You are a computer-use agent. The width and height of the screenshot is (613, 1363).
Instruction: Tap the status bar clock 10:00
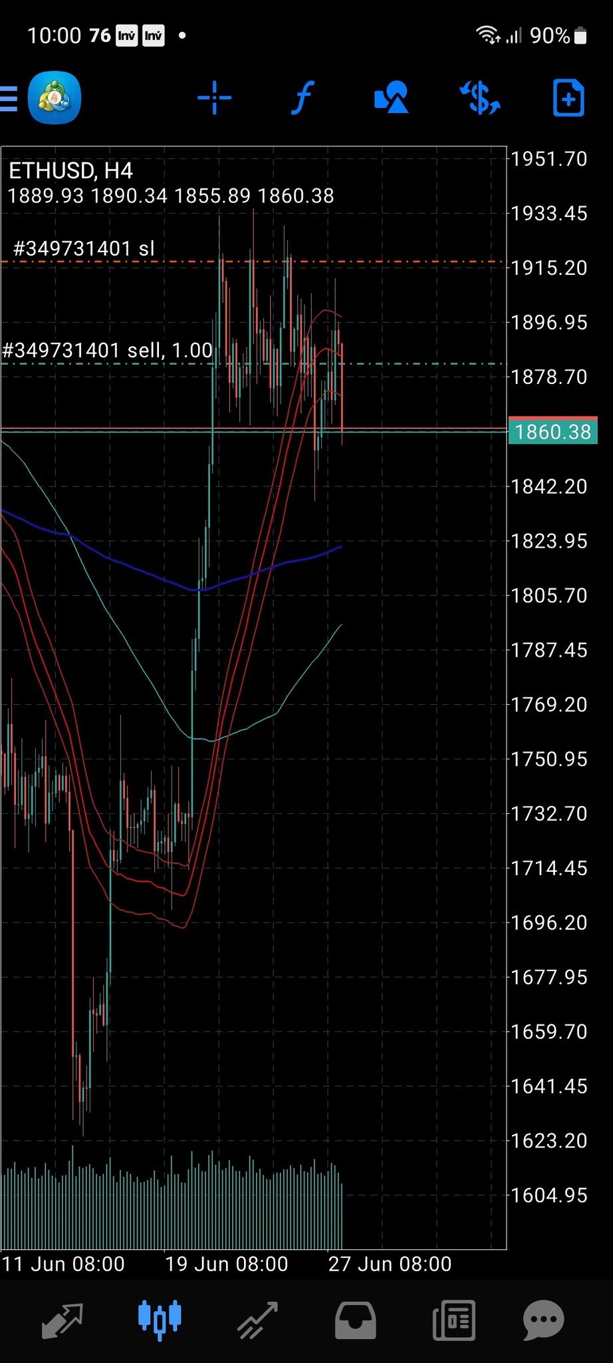click(x=54, y=35)
